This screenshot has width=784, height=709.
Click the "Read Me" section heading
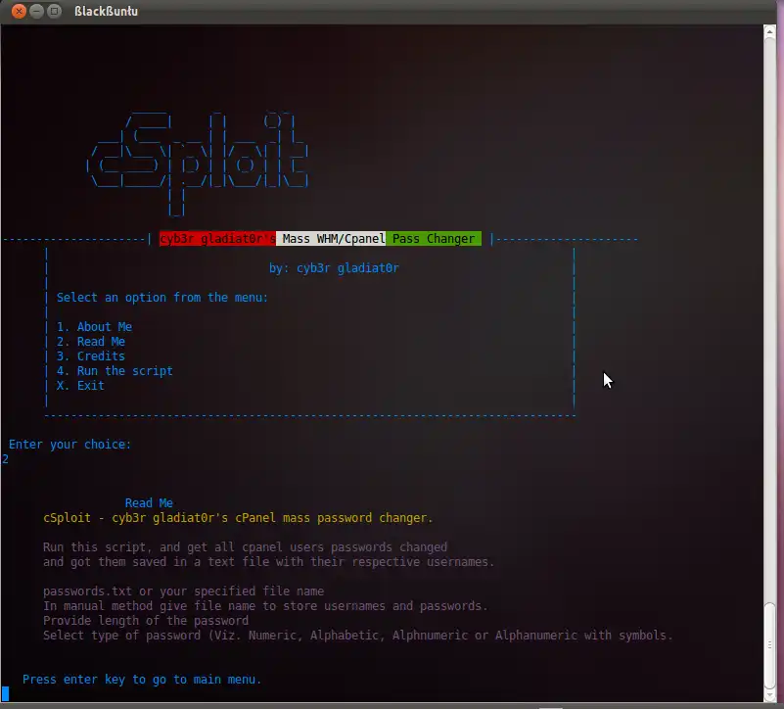point(149,502)
